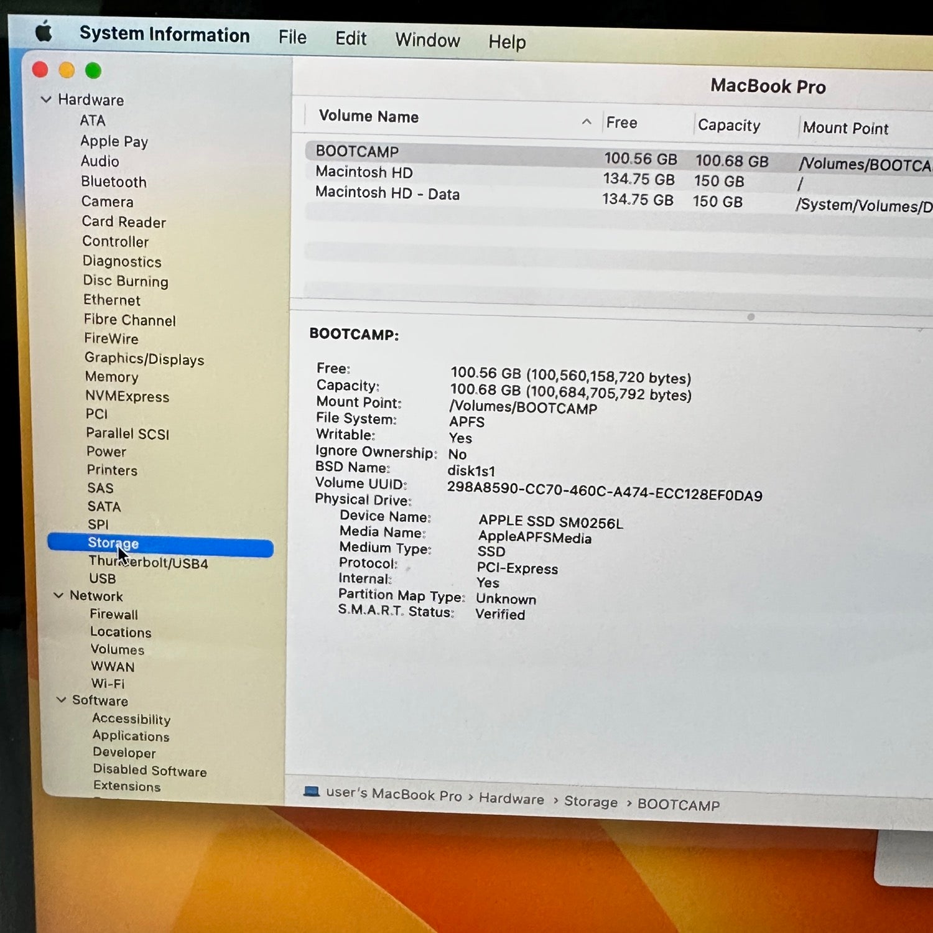Select Audio in the sidebar
Image resolution: width=933 pixels, height=933 pixels.
100,161
